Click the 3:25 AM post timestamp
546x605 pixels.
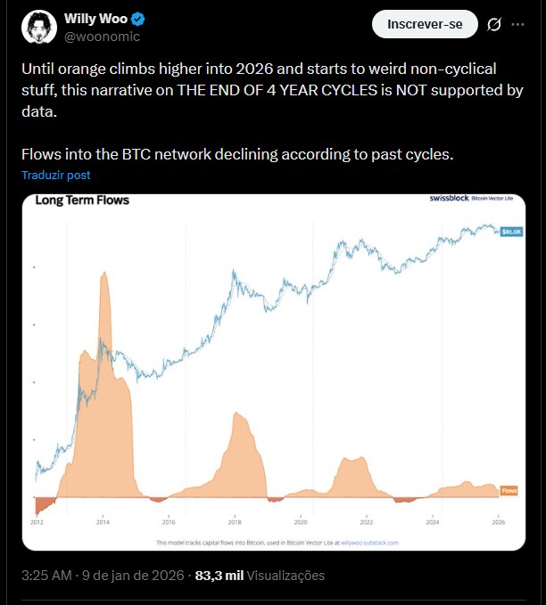click(46, 576)
